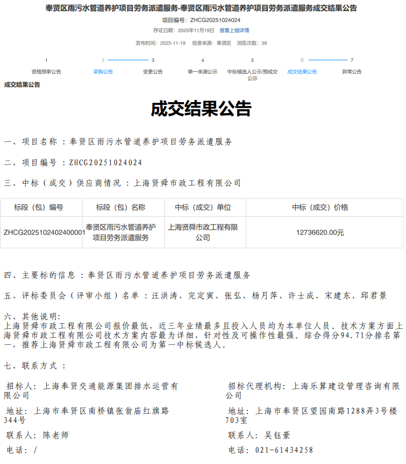Select the 单一来源公示 step
The width and height of the screenshot is (406, 464).
click(x=203, y=72)
